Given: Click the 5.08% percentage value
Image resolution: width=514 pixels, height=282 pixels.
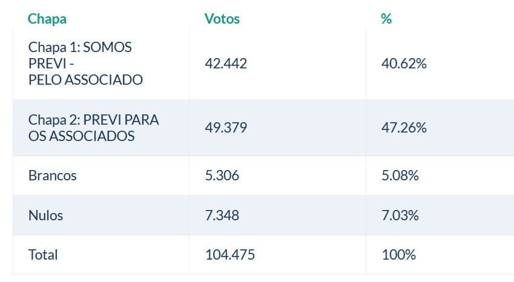Looking at the screenshot, I should pos(401,175).
